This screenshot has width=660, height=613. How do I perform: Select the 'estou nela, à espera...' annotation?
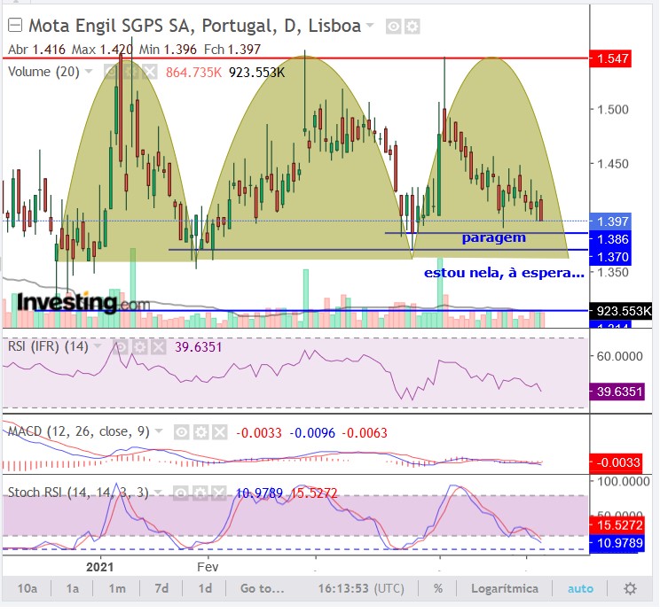point(504,273)
